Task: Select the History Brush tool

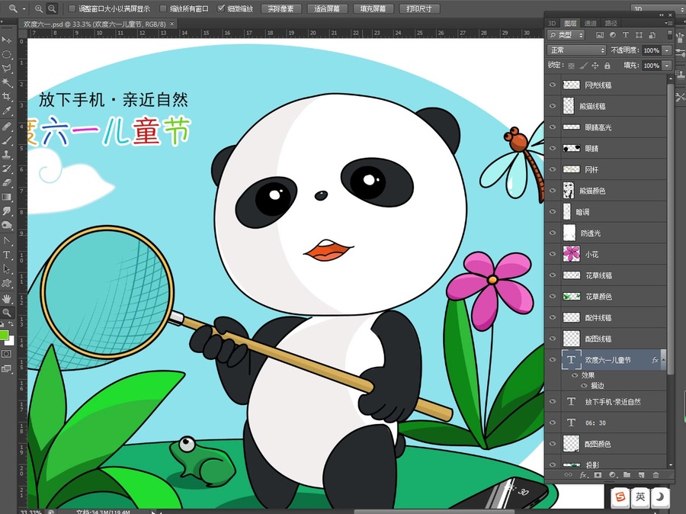Action: tap(7, 169)
